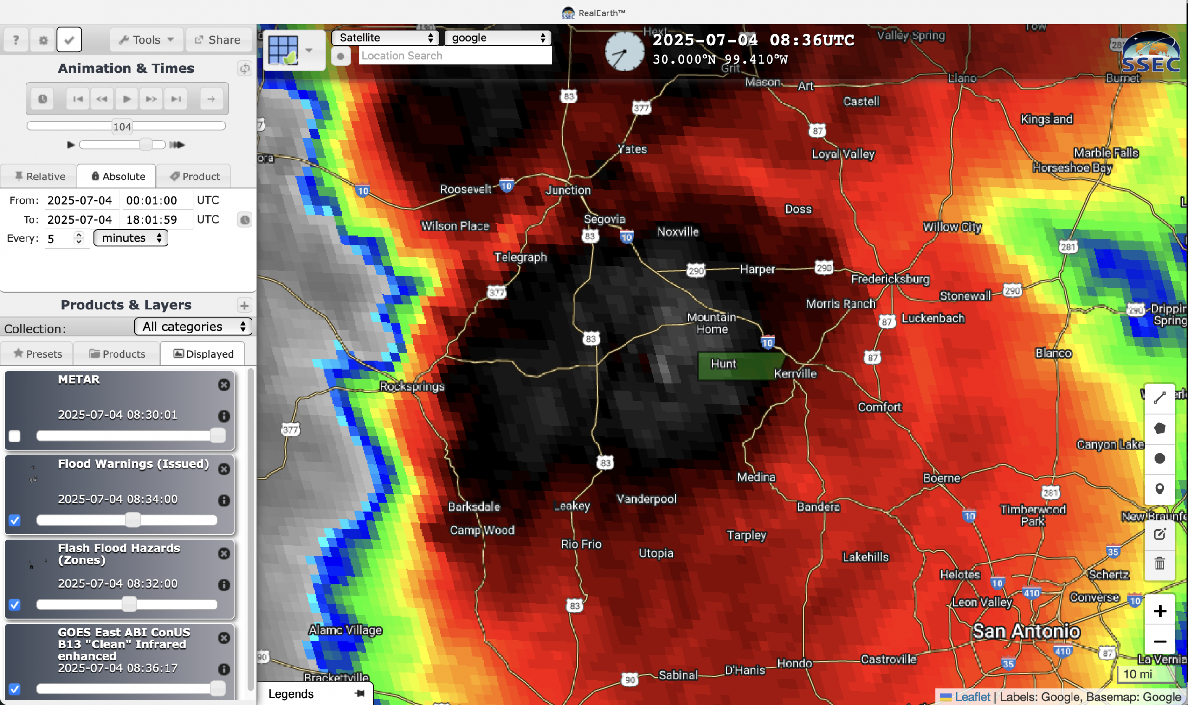Enable the METAR layer checkbox
The image size is (1188, 705).
[15, 436]
